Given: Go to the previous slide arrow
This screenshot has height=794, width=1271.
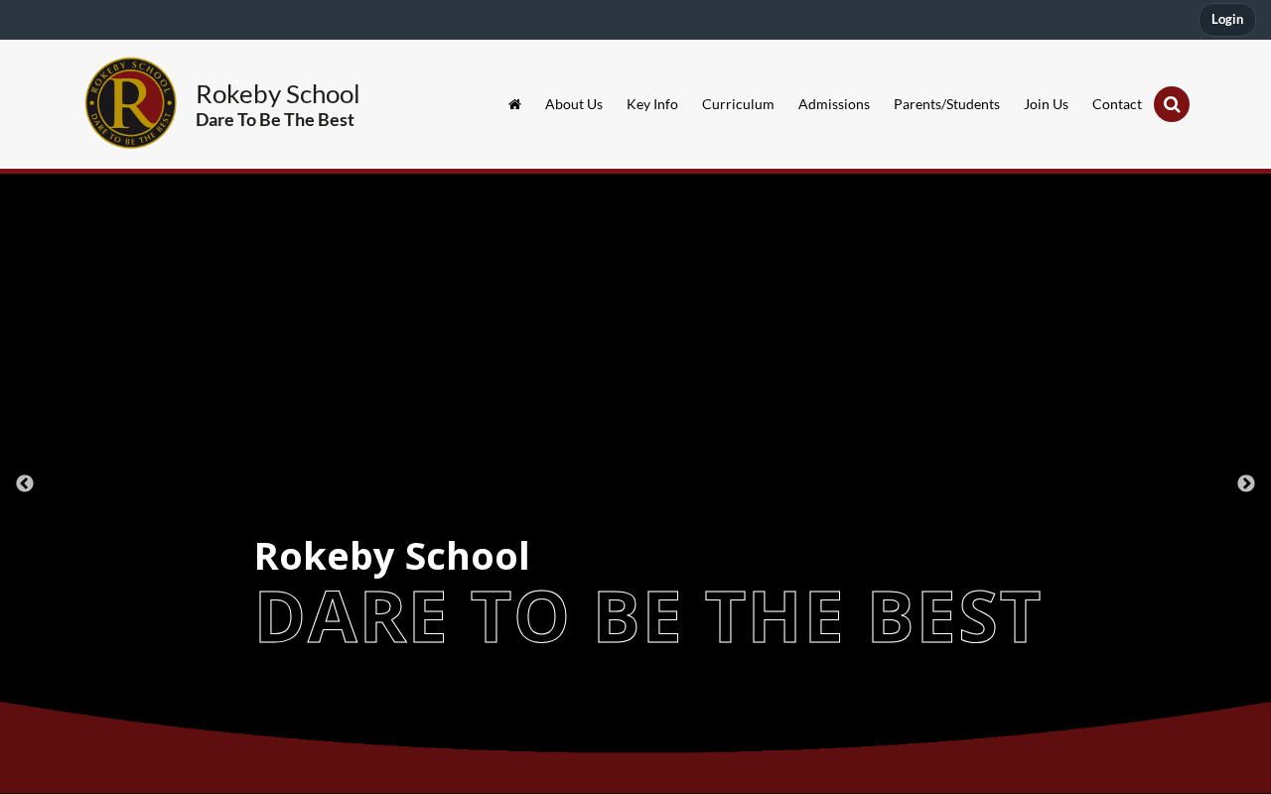Looking at the screenshot, I should pyautogui.click(x=25, y=483).
